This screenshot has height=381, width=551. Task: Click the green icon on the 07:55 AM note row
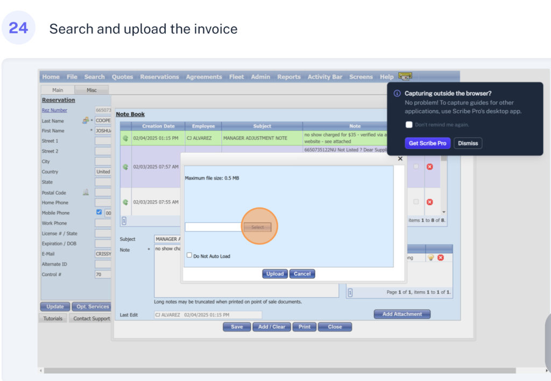(125, 202)
